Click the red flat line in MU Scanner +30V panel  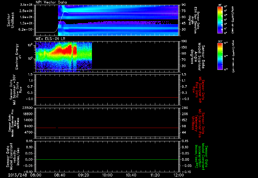[107, 97]
